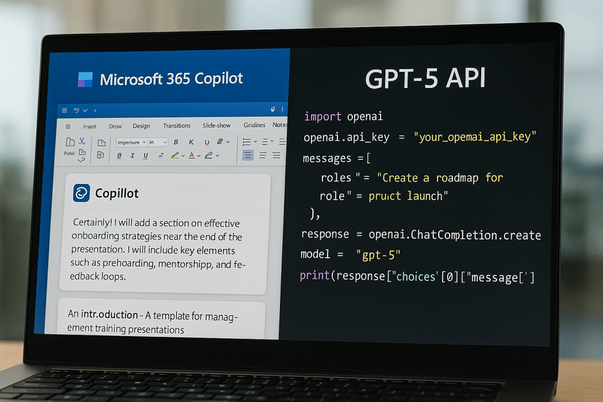Click the "import openai" code line
This screenshot has width=603, height=402.
[x=344, y=117]
